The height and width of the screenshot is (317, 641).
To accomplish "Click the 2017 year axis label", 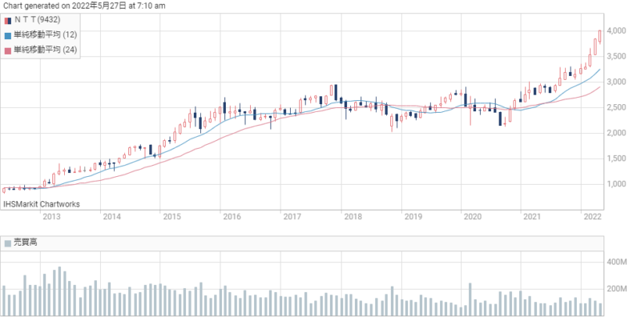I will 292,217.
